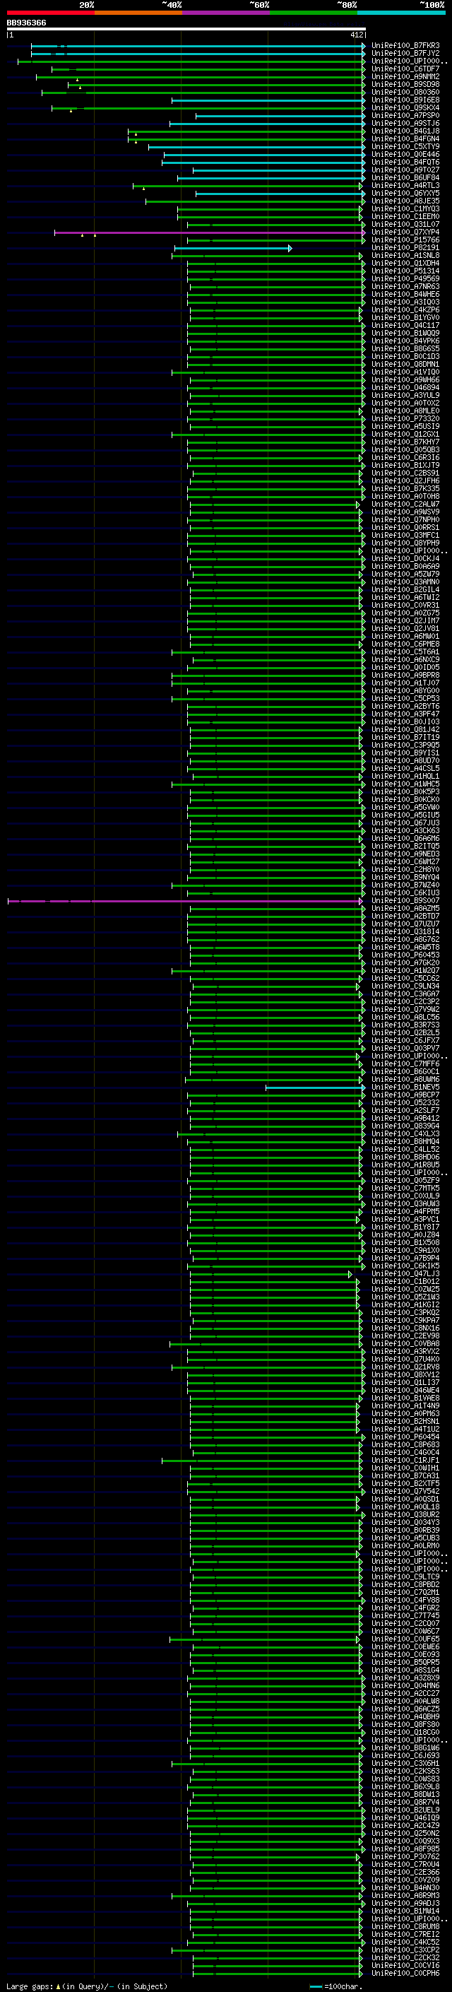
Task: Open the UniRef100_A8R9M3 hit label
Action: click(x=405, y=1895)
